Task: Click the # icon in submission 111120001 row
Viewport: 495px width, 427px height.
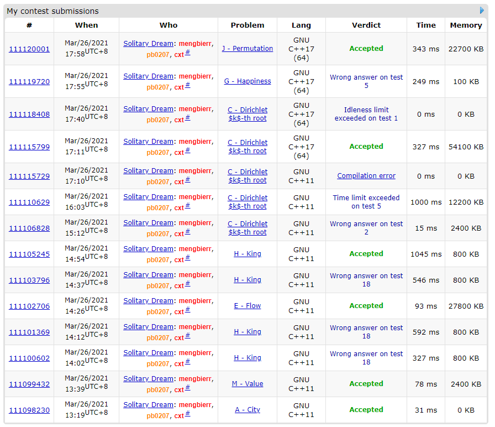Action: 188,53
